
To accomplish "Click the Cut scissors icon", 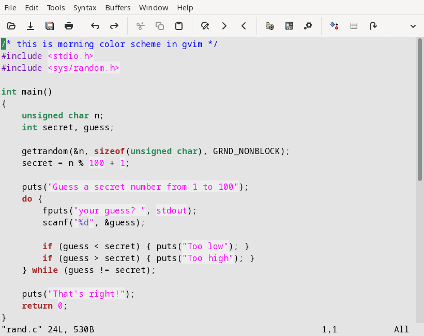I will click(x=141, y=26).
